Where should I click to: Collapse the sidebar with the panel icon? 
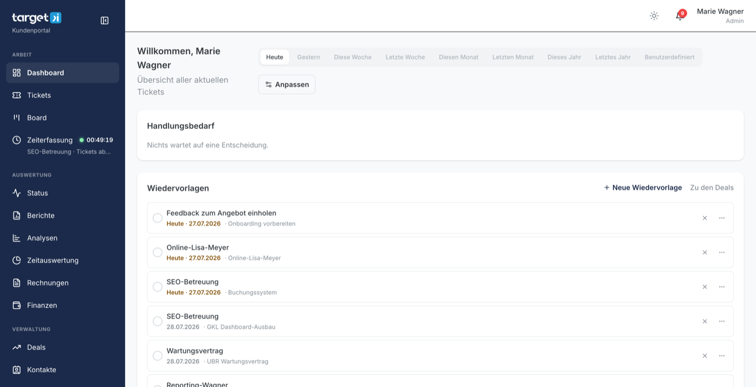(105, 21)
